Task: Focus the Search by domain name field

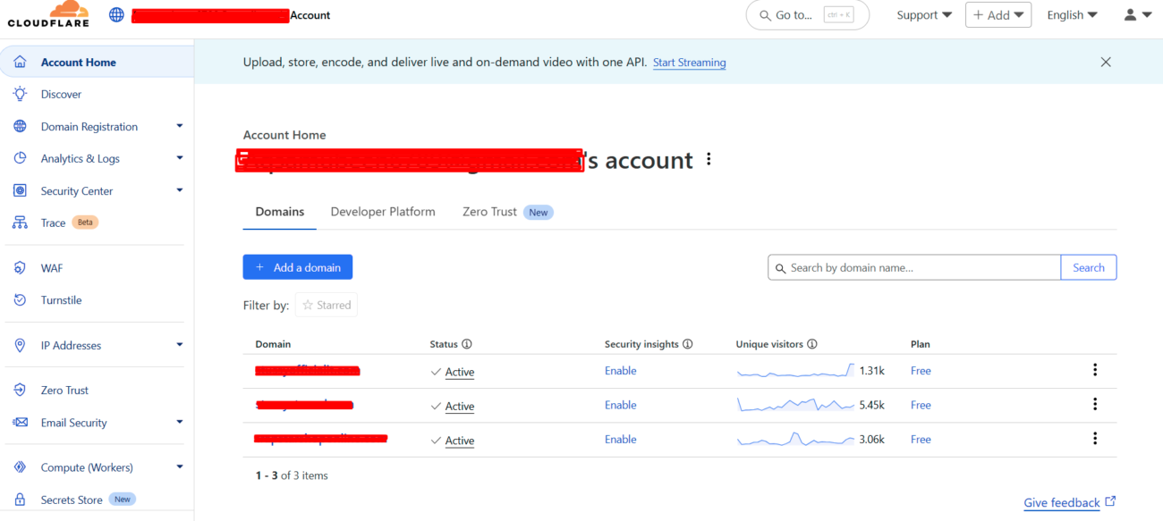Action: click(914, 267)
